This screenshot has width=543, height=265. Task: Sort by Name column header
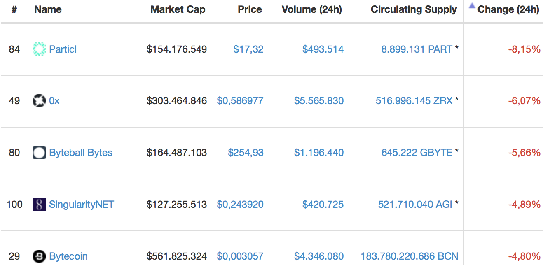48,9
